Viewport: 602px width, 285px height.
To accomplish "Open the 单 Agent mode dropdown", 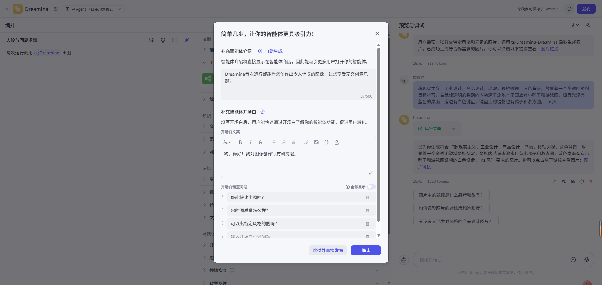I will coord(93,9).
